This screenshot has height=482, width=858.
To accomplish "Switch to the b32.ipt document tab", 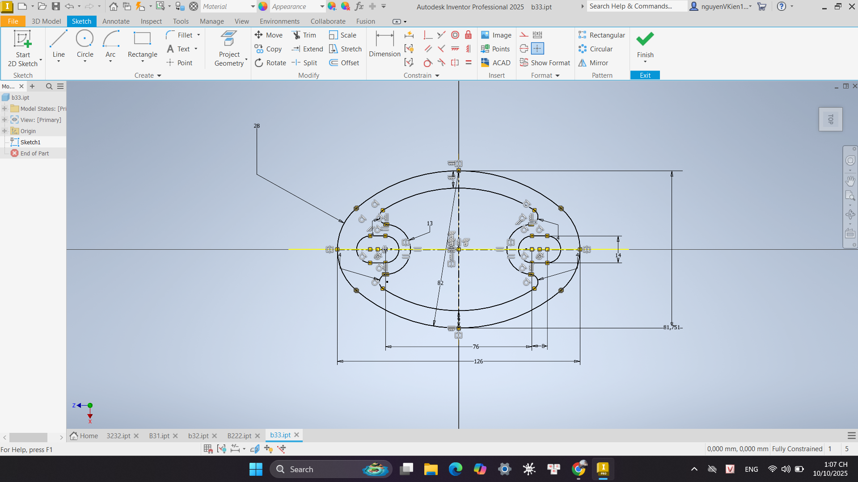I will [198, 436].
